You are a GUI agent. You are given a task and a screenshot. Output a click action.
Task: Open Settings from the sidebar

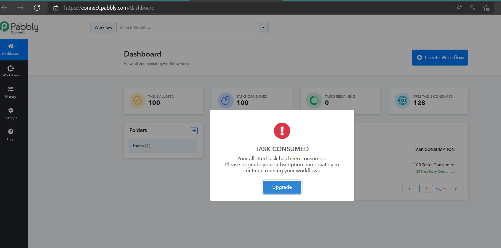(x=11, y=114)
